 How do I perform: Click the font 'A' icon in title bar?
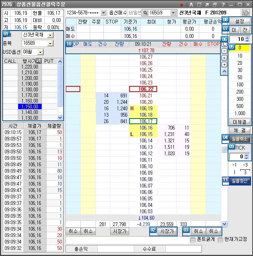click(191, 4)
